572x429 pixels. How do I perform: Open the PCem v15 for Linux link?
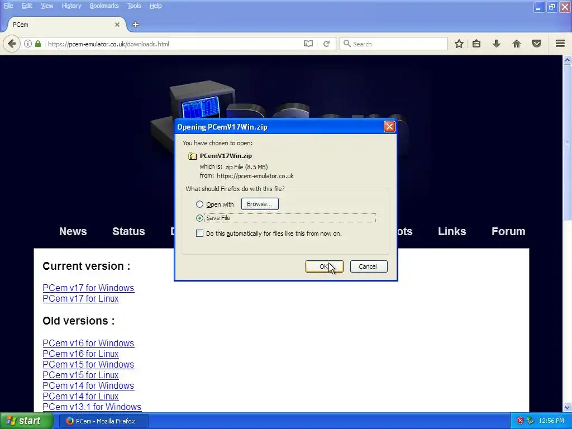(x=80, y=375)
